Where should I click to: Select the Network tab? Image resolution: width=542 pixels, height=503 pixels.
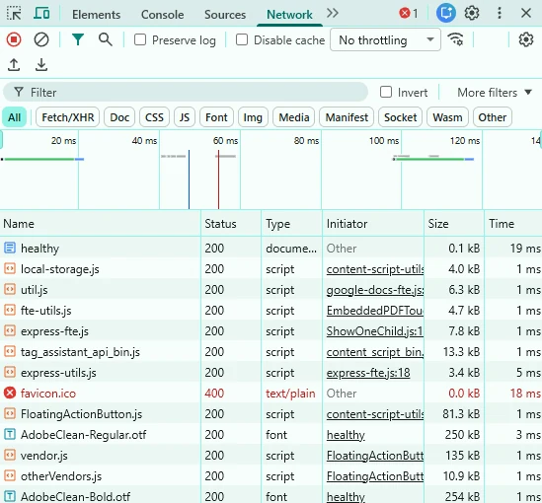click(x=289, y=15)
